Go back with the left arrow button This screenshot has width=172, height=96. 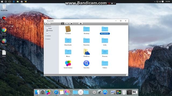pos(46,24)
